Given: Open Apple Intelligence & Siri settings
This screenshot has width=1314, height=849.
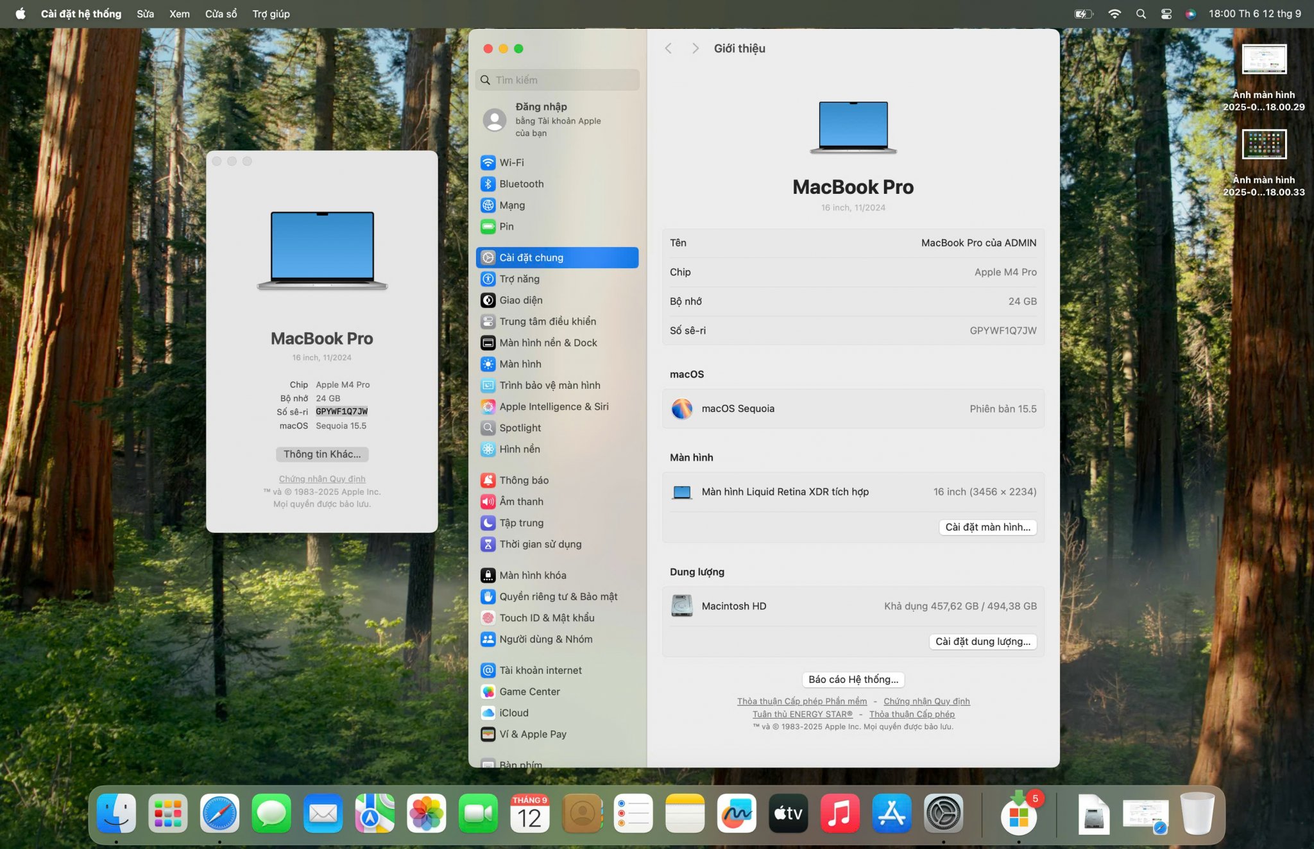Looking at the screenshot, I should tap(553, 406).
